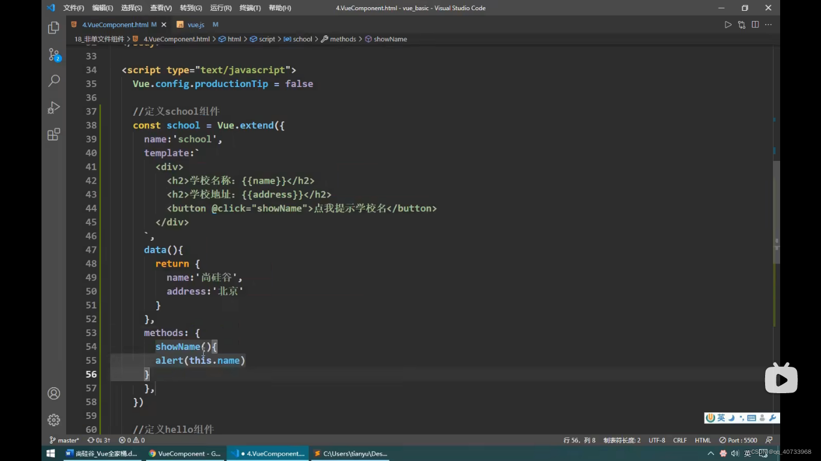Click the editor vertical scrollbar thumb
Viewport: 821px width, 461px height.
[x=777, y=213]
